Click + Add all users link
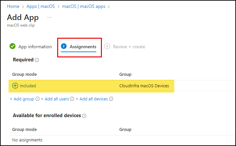Image resolution: width=236 pixels, height=146 pixels. [x=55, y=99]
